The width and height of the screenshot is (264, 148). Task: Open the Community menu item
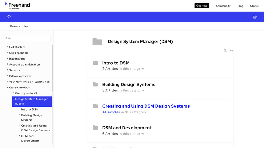(x=223, y=6)
